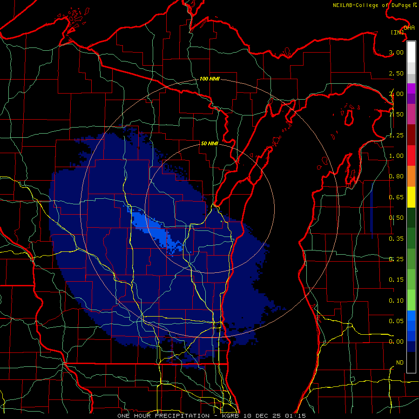Pick the white swatch atop the legend
The width and height of the screenshot is (419, 419).
(x=411, y=52)
